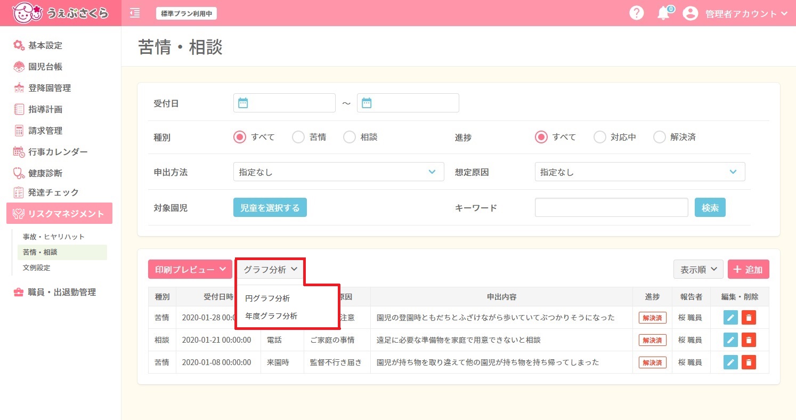Screen dimensions: 796x420
Task: Click the user avatar icon in header
Action: (691, 13)
